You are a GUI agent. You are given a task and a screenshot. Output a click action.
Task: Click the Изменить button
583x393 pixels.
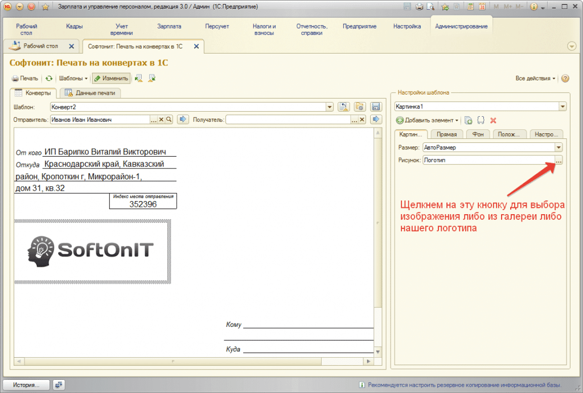pyautogui.click(x=111, y=79)
